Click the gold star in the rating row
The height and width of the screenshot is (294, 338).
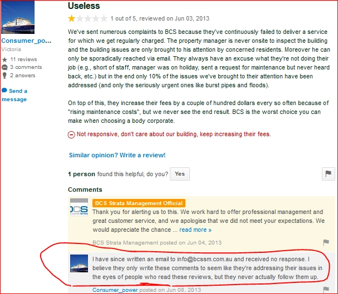pyautogui.click(x=71, y=18)
